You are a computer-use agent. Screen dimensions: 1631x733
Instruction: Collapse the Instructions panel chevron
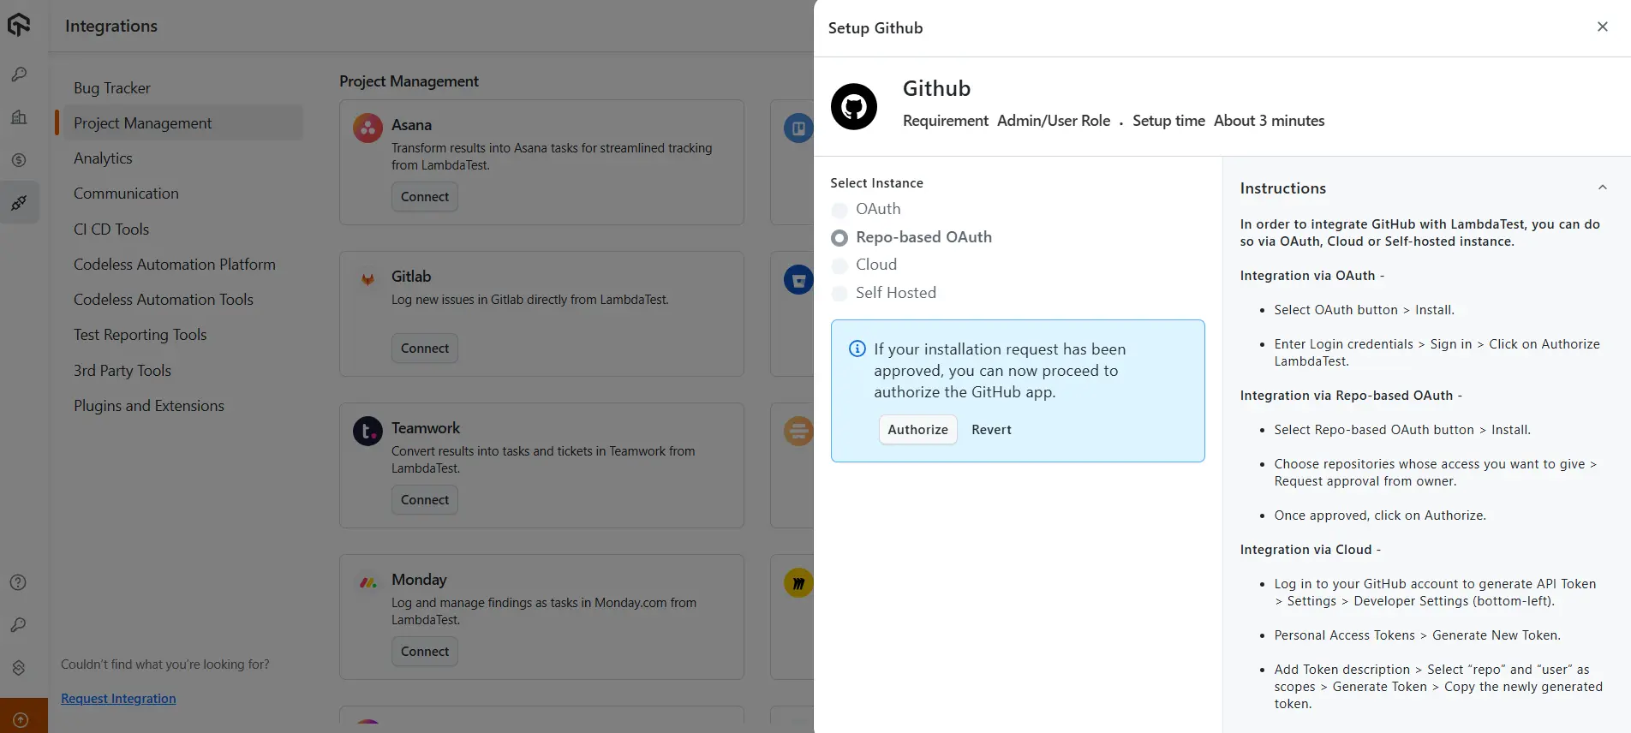click(1602, 188)
